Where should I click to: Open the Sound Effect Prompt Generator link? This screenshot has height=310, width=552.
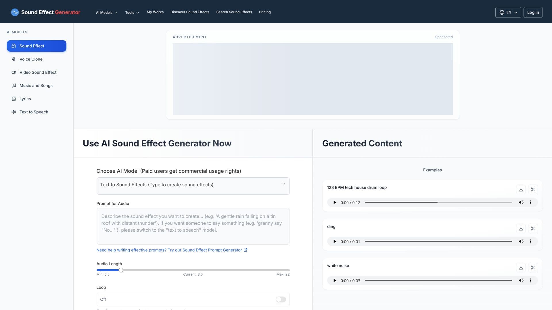pyautogui.click(x=172, y=250)
